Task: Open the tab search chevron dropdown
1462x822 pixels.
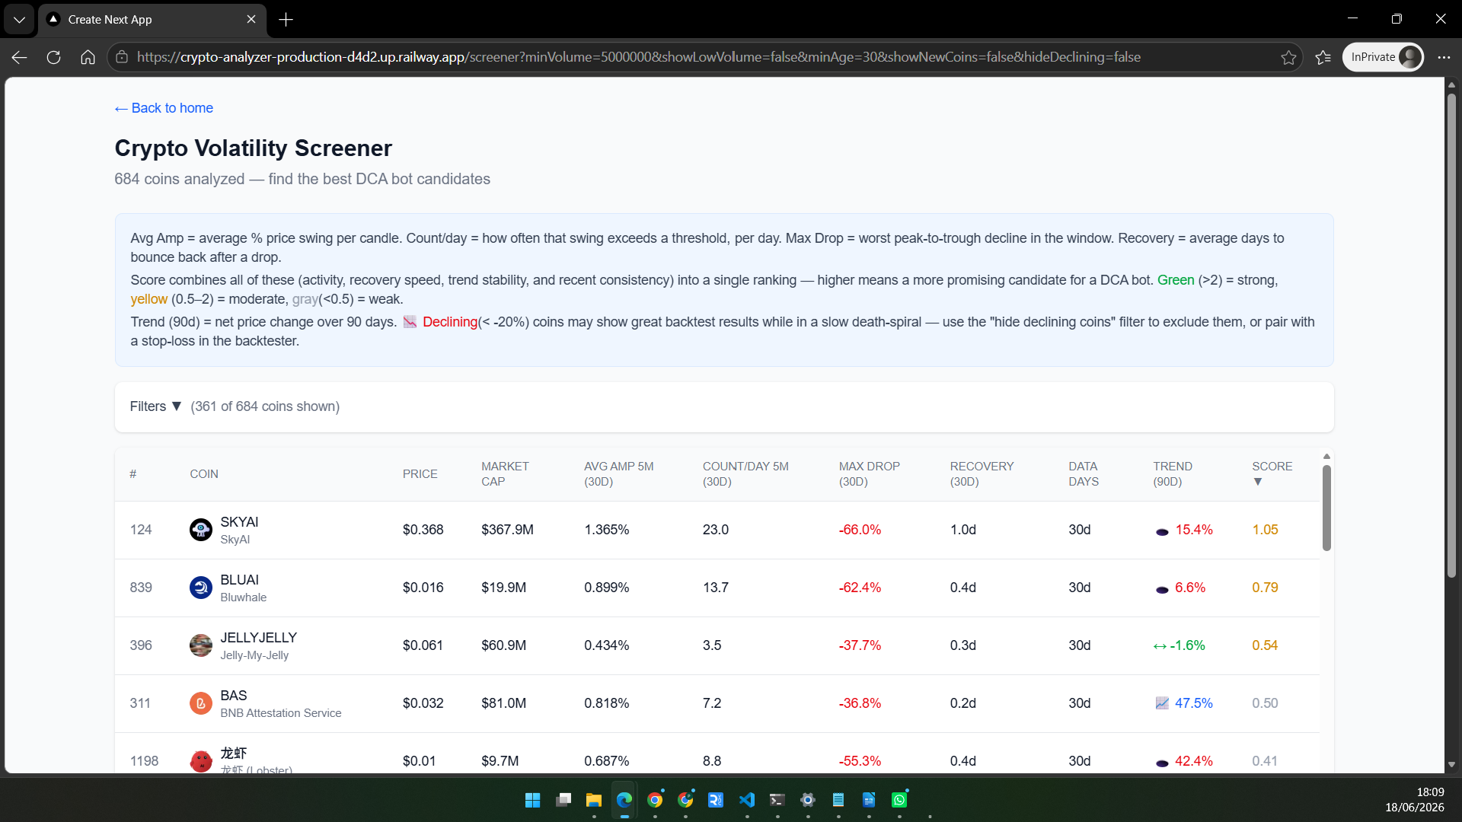Action: [x=19, y=20]
